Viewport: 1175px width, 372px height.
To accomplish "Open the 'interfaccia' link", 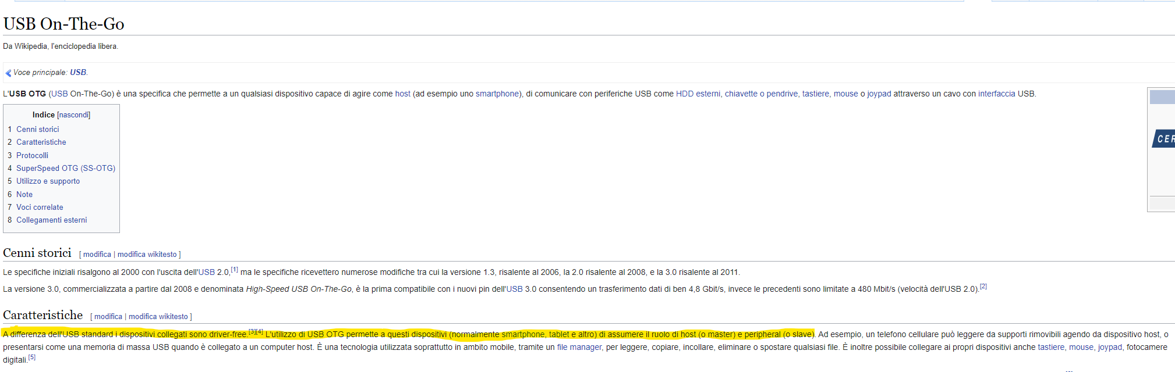I will (996, 94).
